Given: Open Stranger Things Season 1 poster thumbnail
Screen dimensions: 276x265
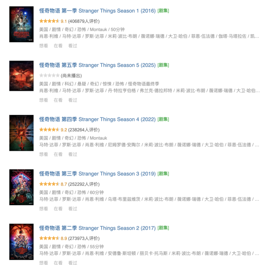Looking at the screenshot, I should point(22,24).
